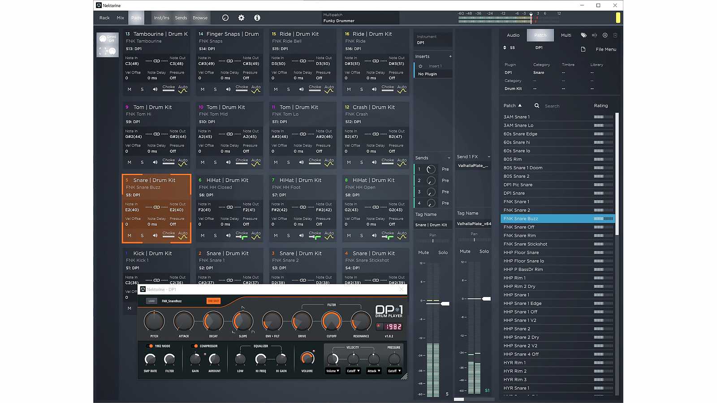Open the Inst/Ins view tab
This screenshot has height=403, width=717.
click(x=162, y=18)
